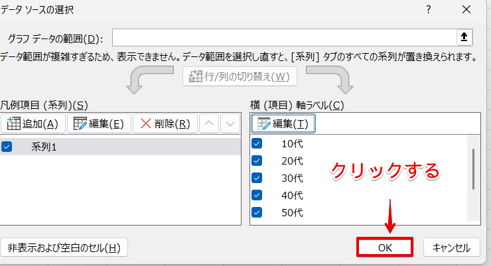Click the axis label list scrollbar

[x=473, y=169]
